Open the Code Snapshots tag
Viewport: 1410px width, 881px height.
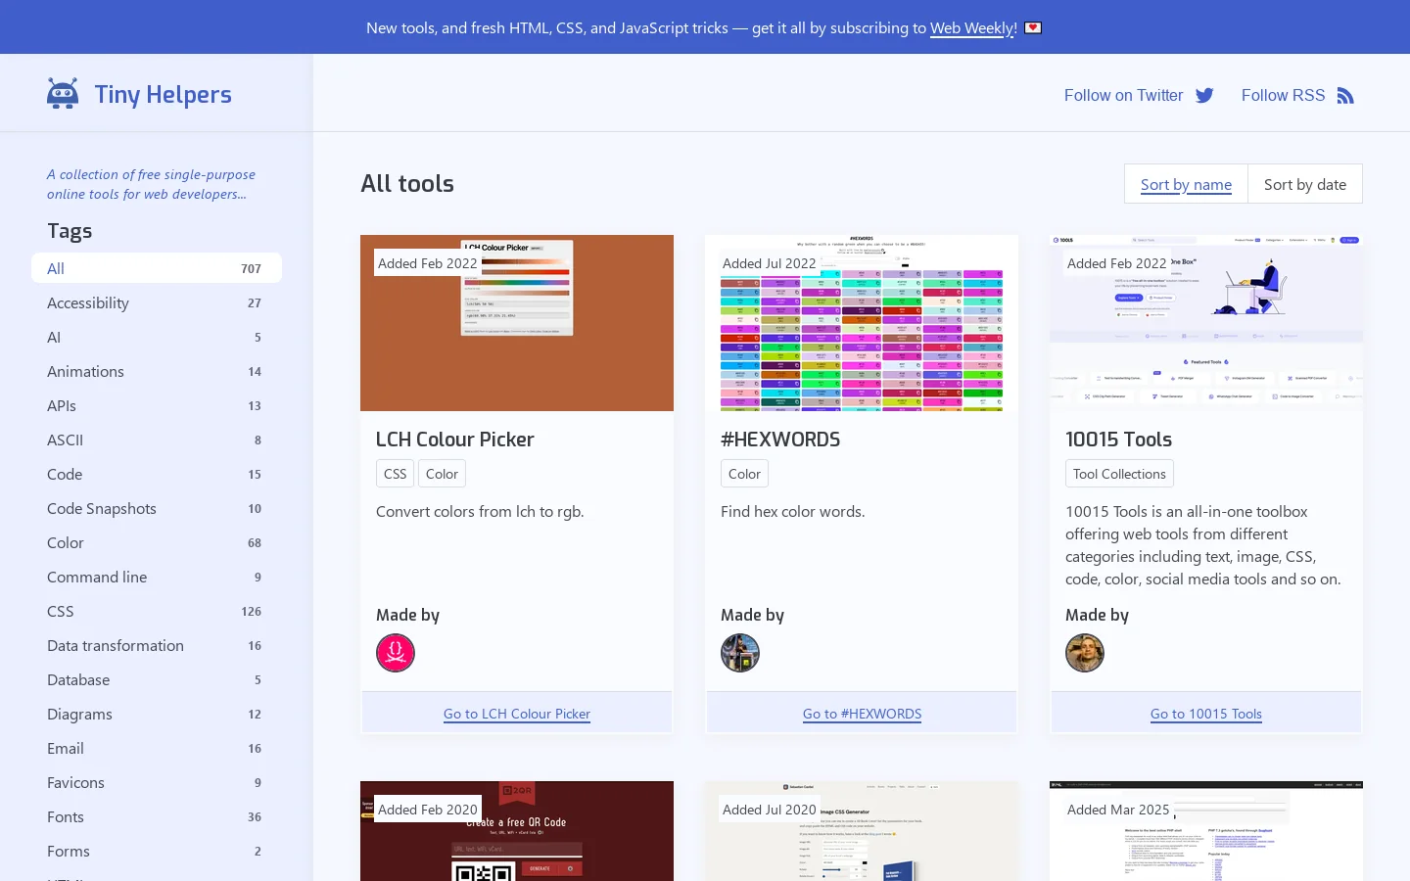coord(157,508)
